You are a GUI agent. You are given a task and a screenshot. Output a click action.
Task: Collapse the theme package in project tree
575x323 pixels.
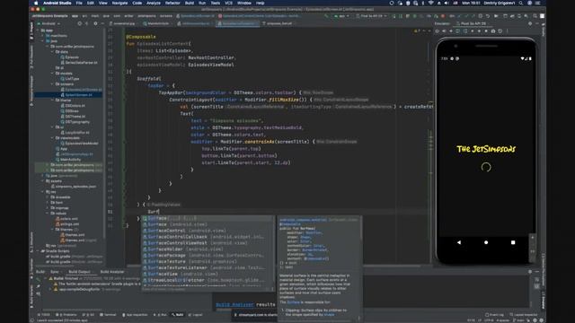(x=53, y=100)
